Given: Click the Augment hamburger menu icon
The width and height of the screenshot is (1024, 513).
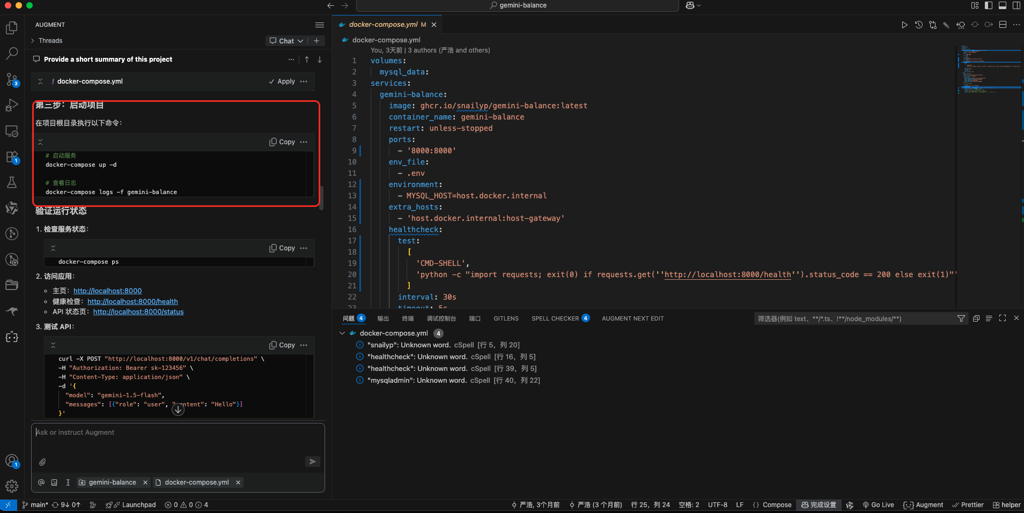Looking at the screenshot, I should (x=320, y=25).
